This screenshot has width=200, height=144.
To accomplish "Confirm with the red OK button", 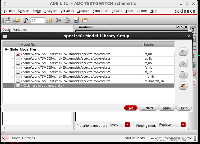I will [x=131, y=108].
